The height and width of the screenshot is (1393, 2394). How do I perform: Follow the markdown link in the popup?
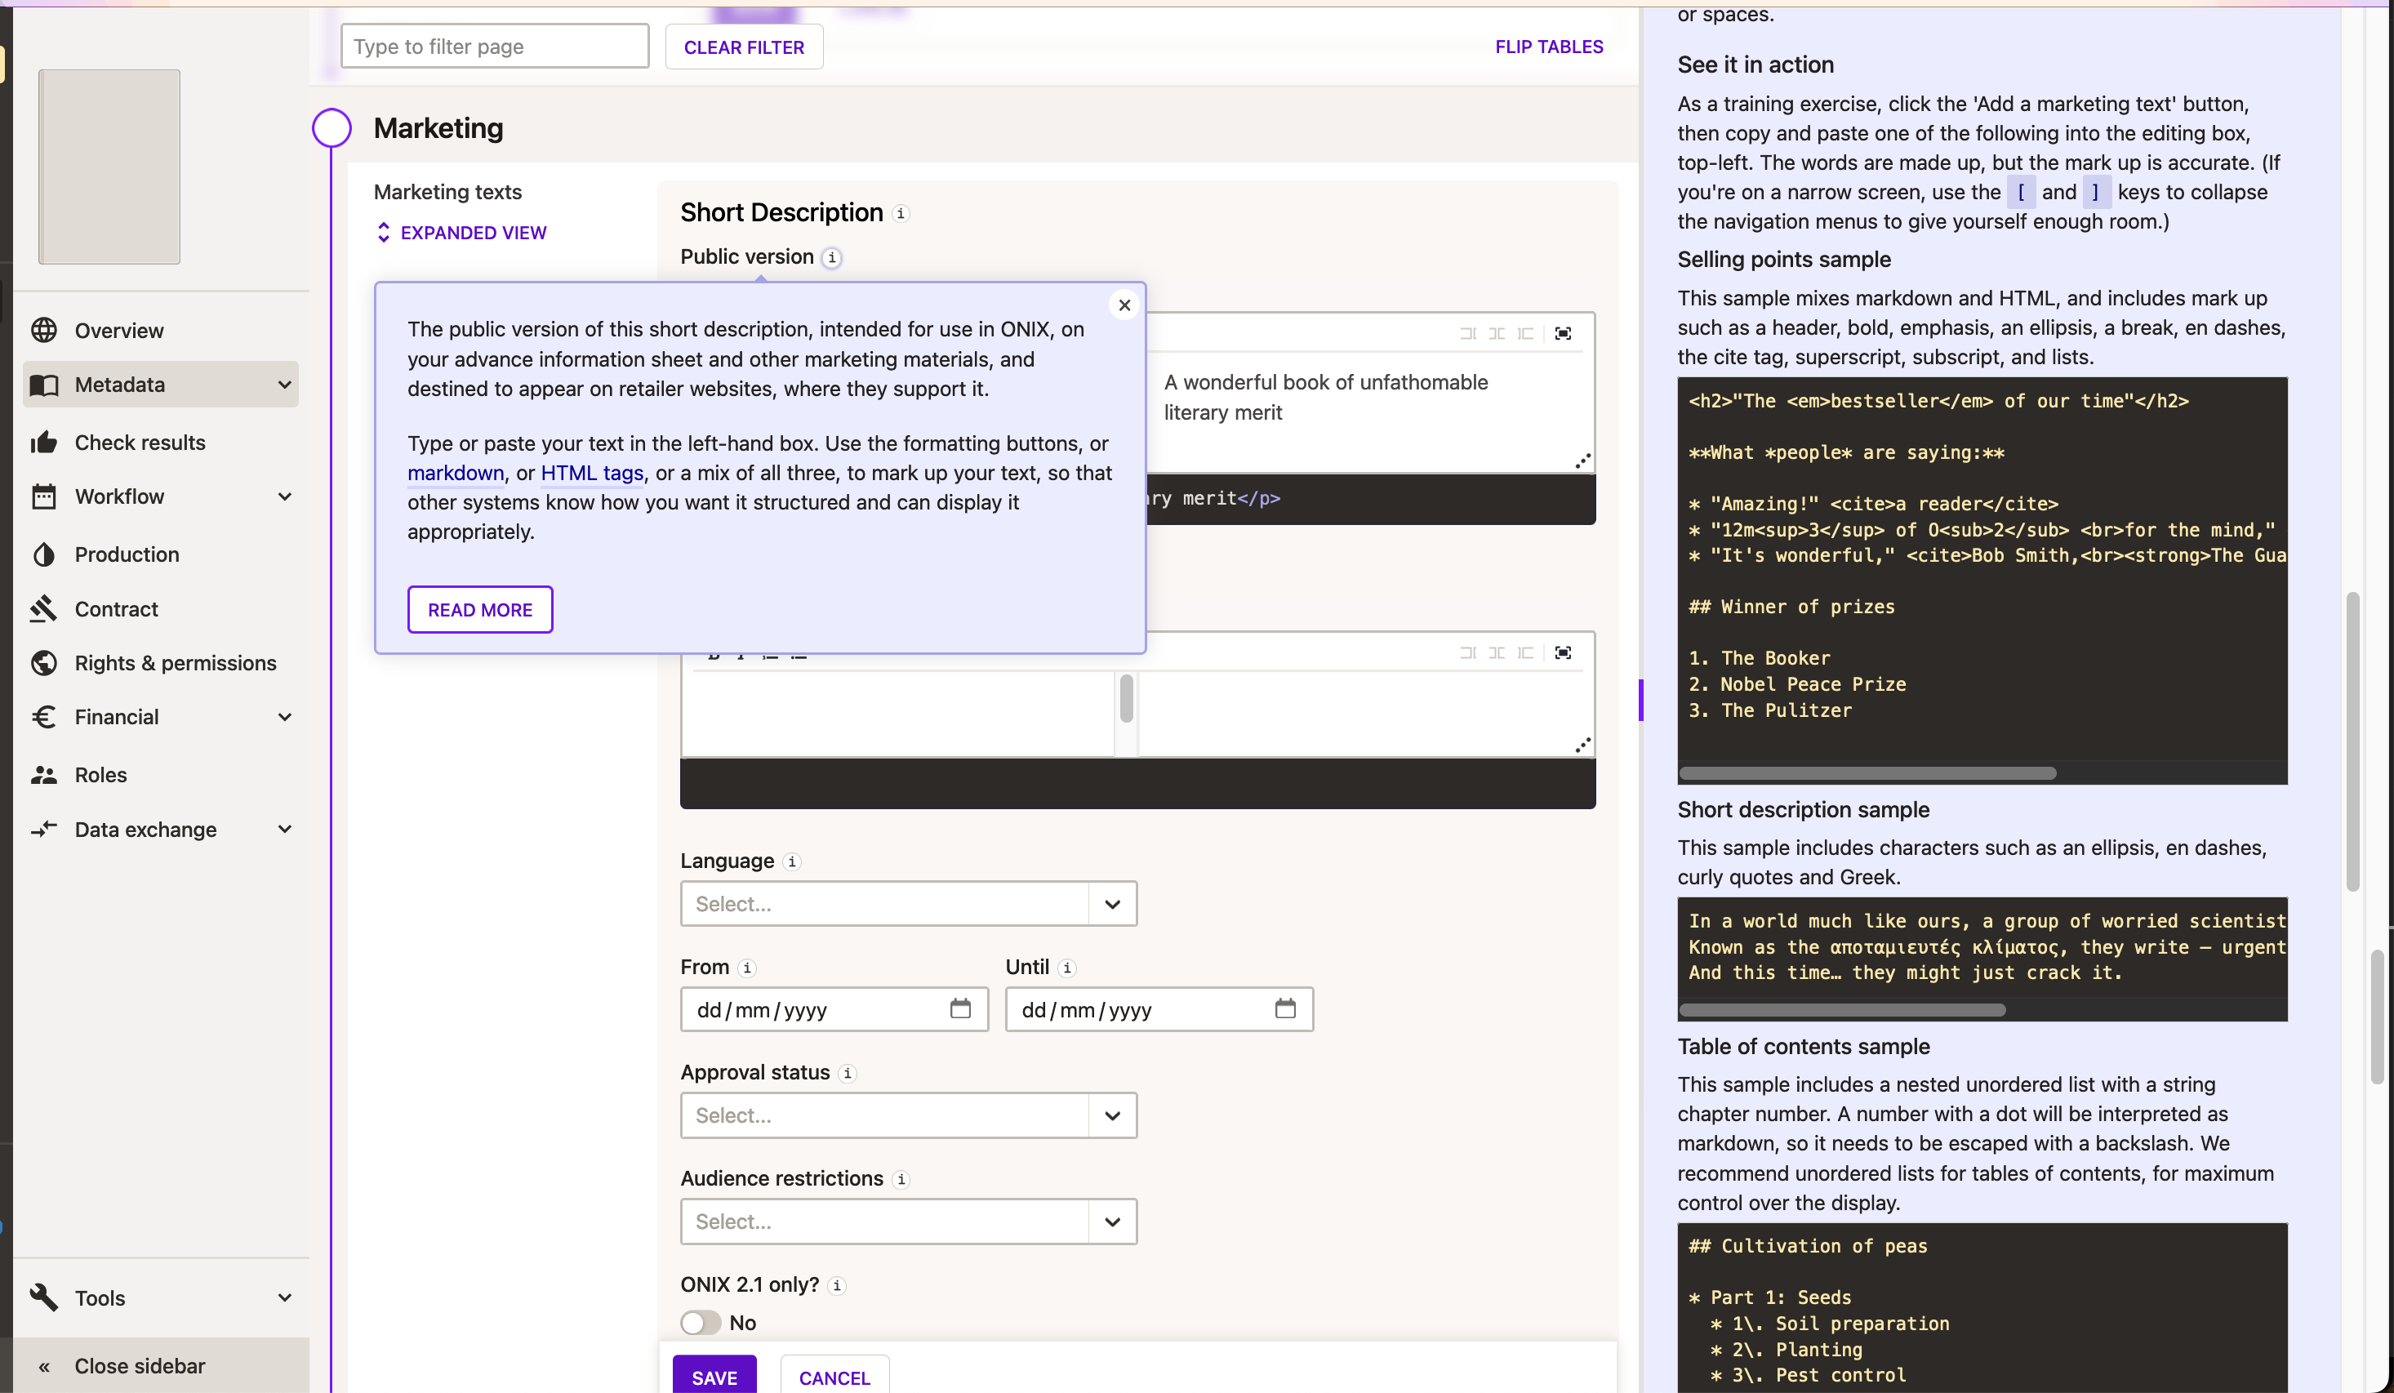pyautogui.click(x=456, y=472)
